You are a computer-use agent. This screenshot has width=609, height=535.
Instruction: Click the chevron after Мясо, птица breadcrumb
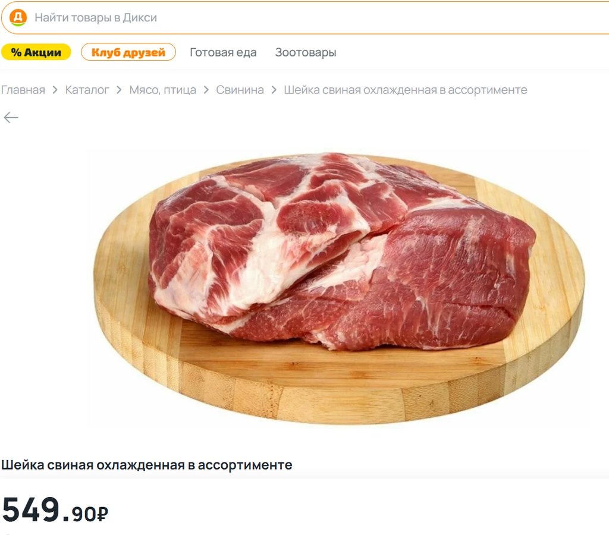tap(206, 90)
